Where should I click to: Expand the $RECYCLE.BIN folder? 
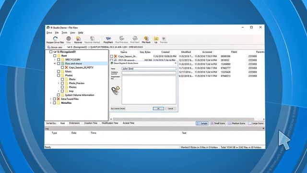[55, 60]
